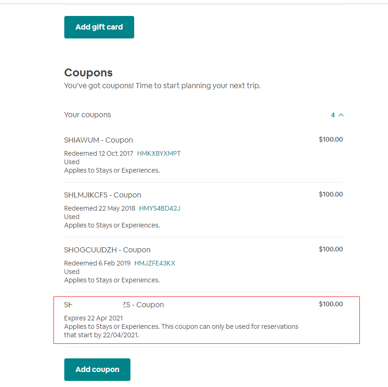Click the Your coupons section label
388x387 pixels.
coord(88,115)
